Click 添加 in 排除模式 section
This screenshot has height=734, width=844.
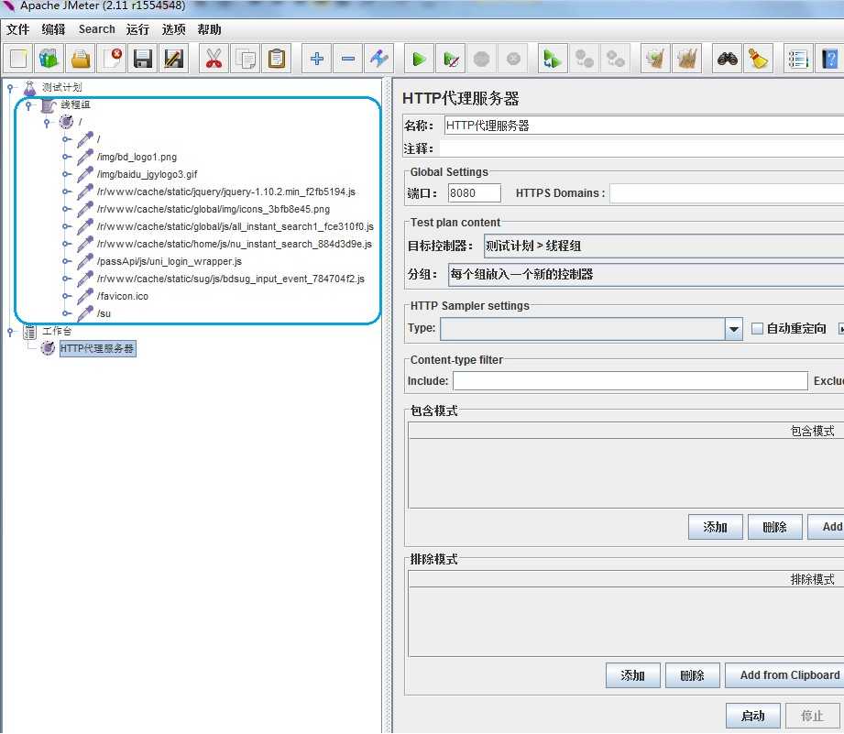coord(632,675)
